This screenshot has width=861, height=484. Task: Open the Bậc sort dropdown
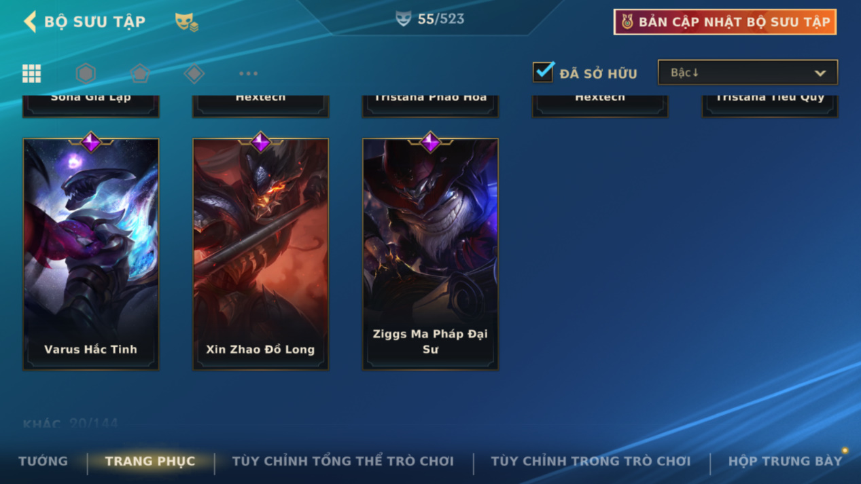pos(748,73)
